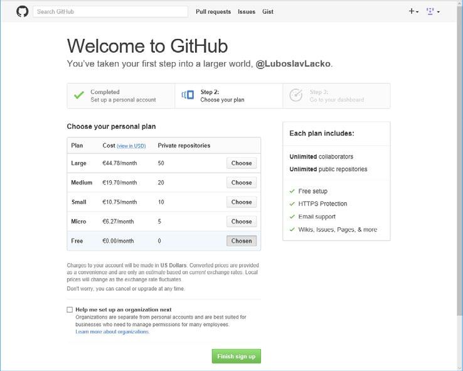This screenshot has width=463, height=371.
Task: Choose the Small plan
Action: tap(242, 202)
